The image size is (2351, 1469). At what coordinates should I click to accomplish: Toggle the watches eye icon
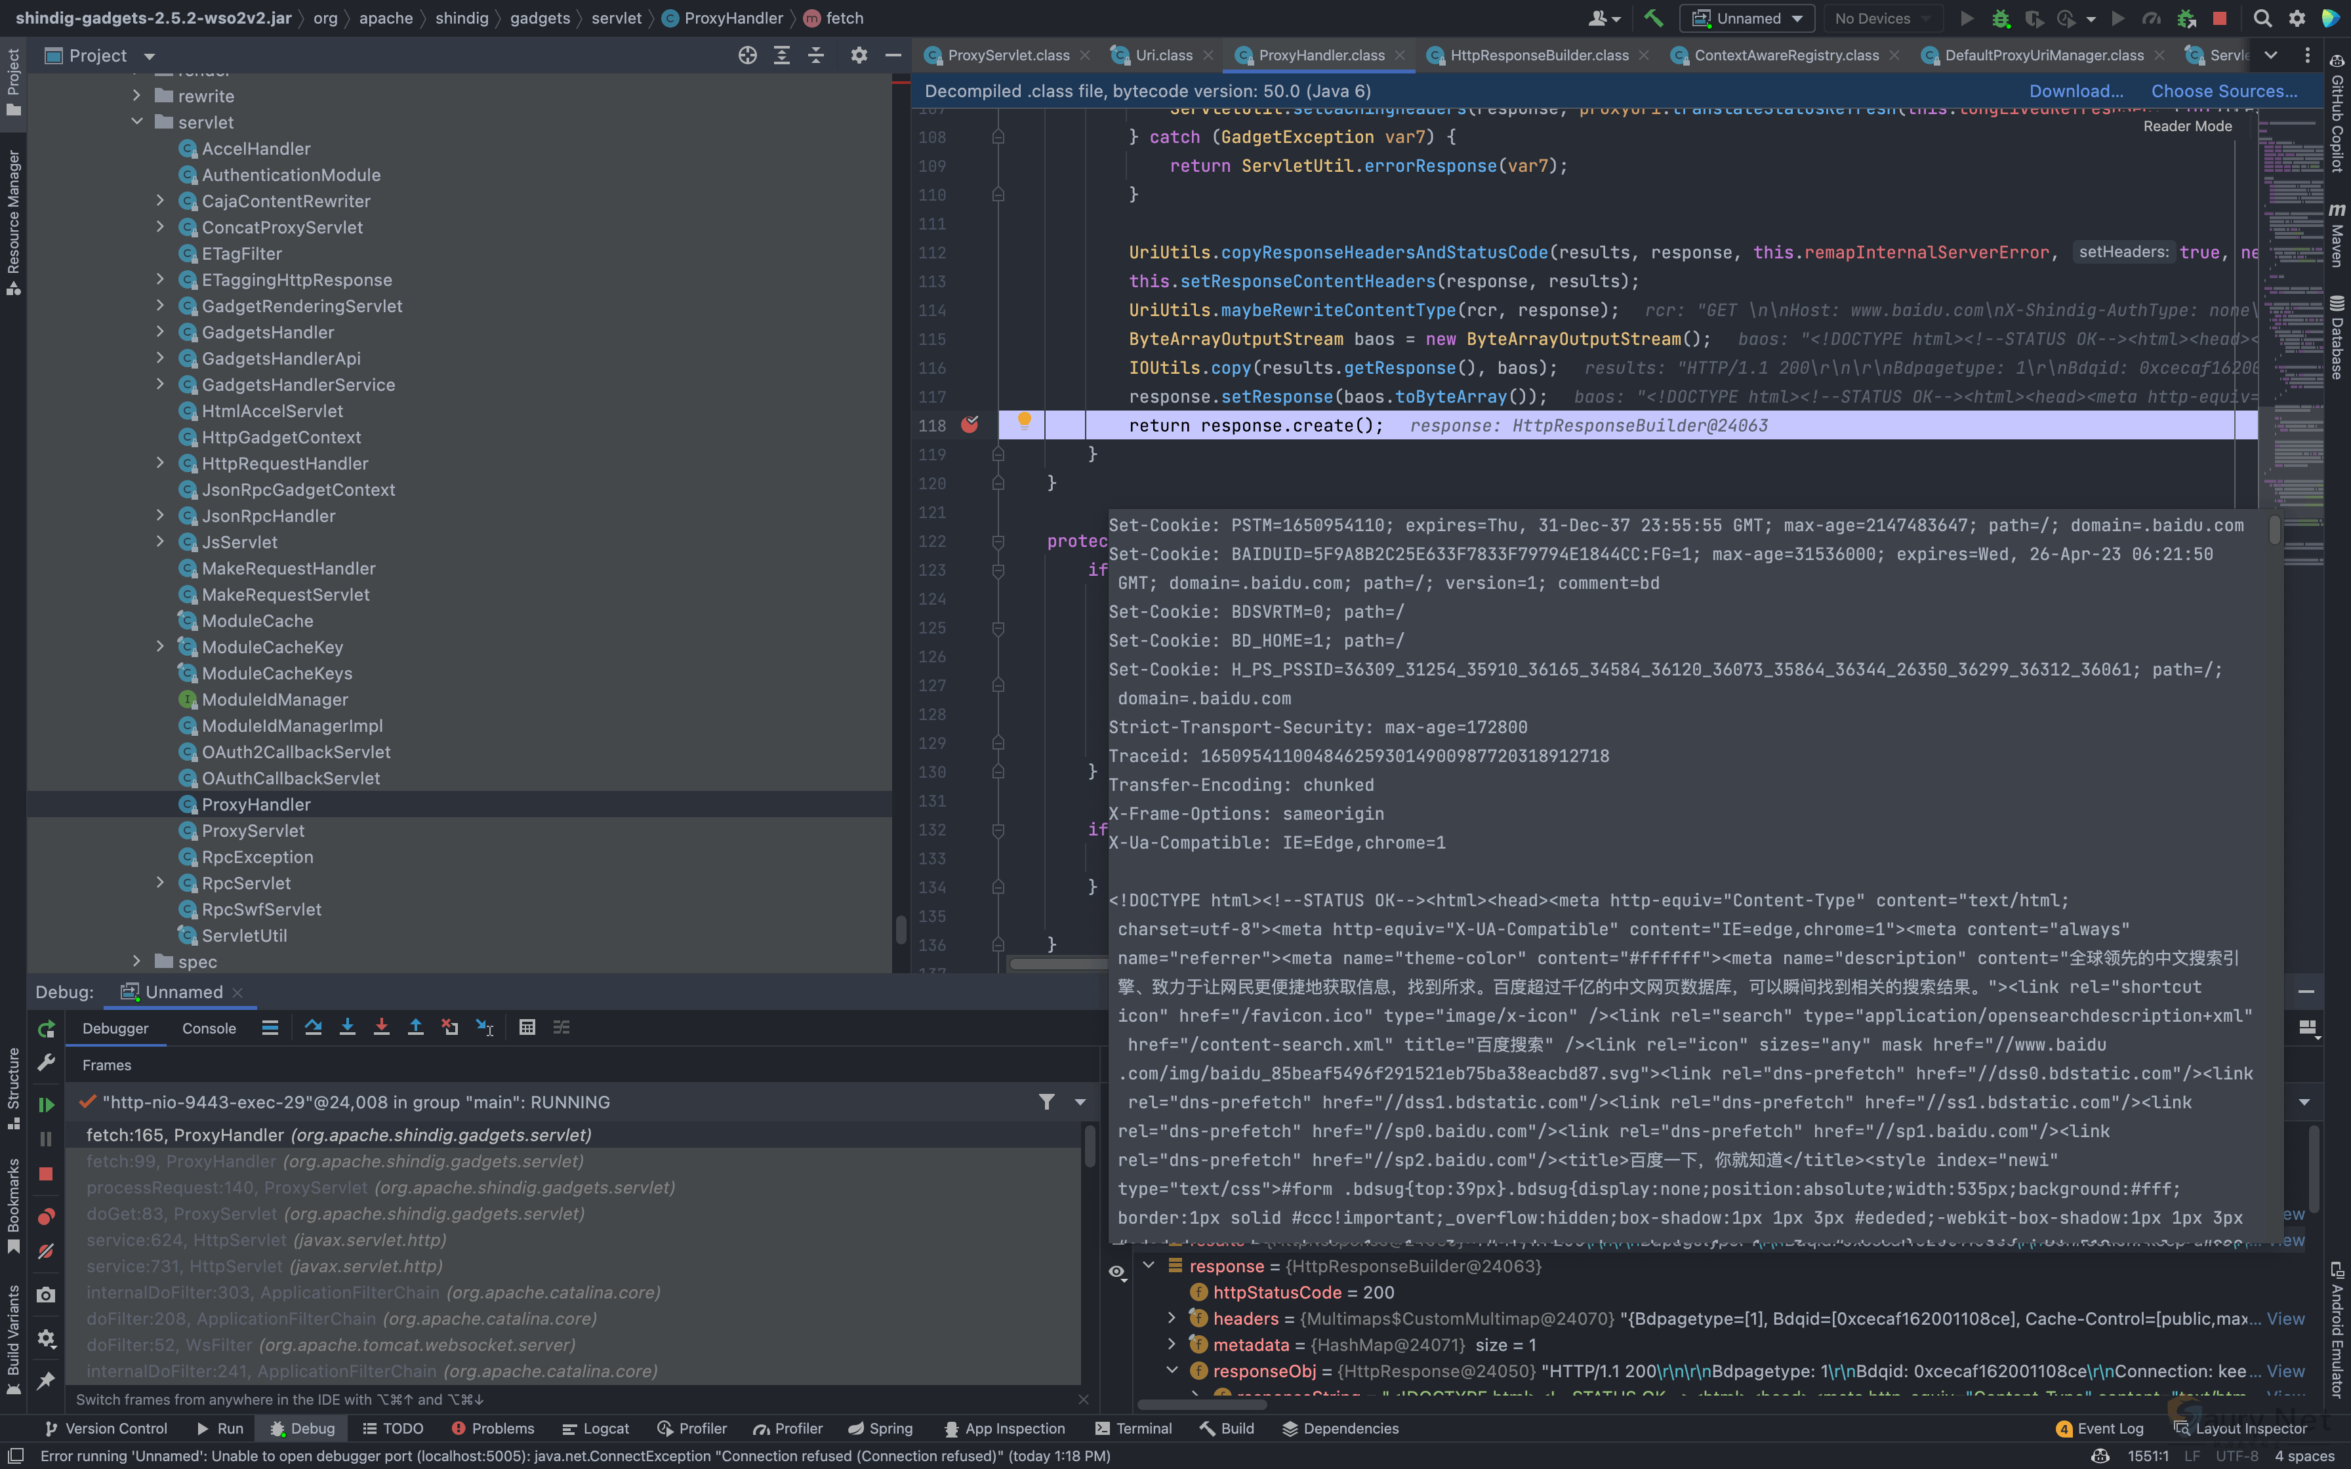coord(1117,1271)
